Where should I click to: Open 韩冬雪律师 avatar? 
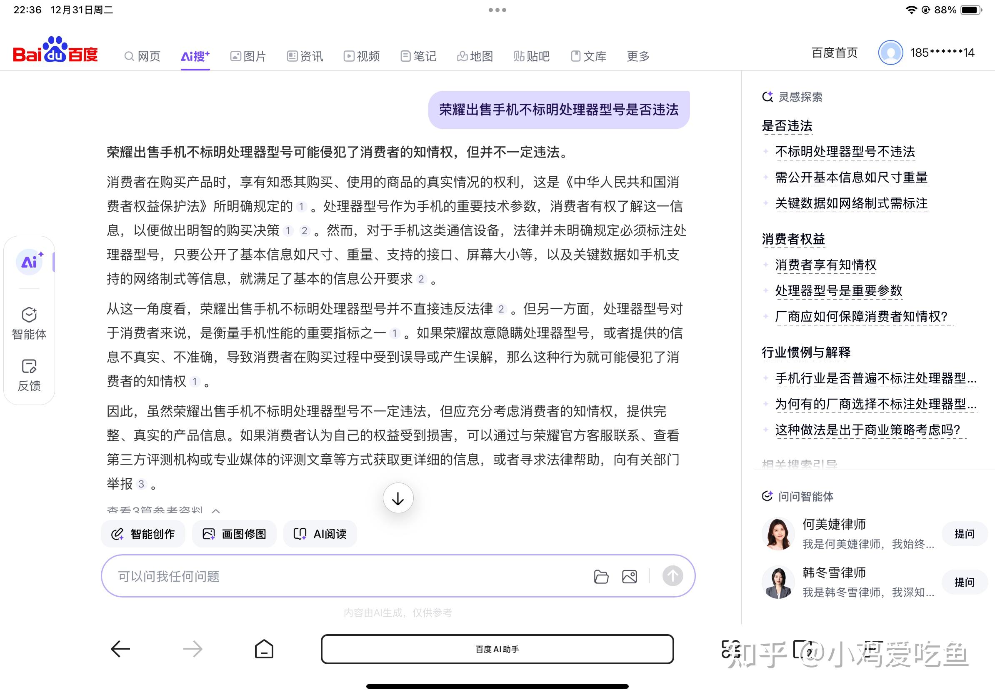click(x=778, y=582)
